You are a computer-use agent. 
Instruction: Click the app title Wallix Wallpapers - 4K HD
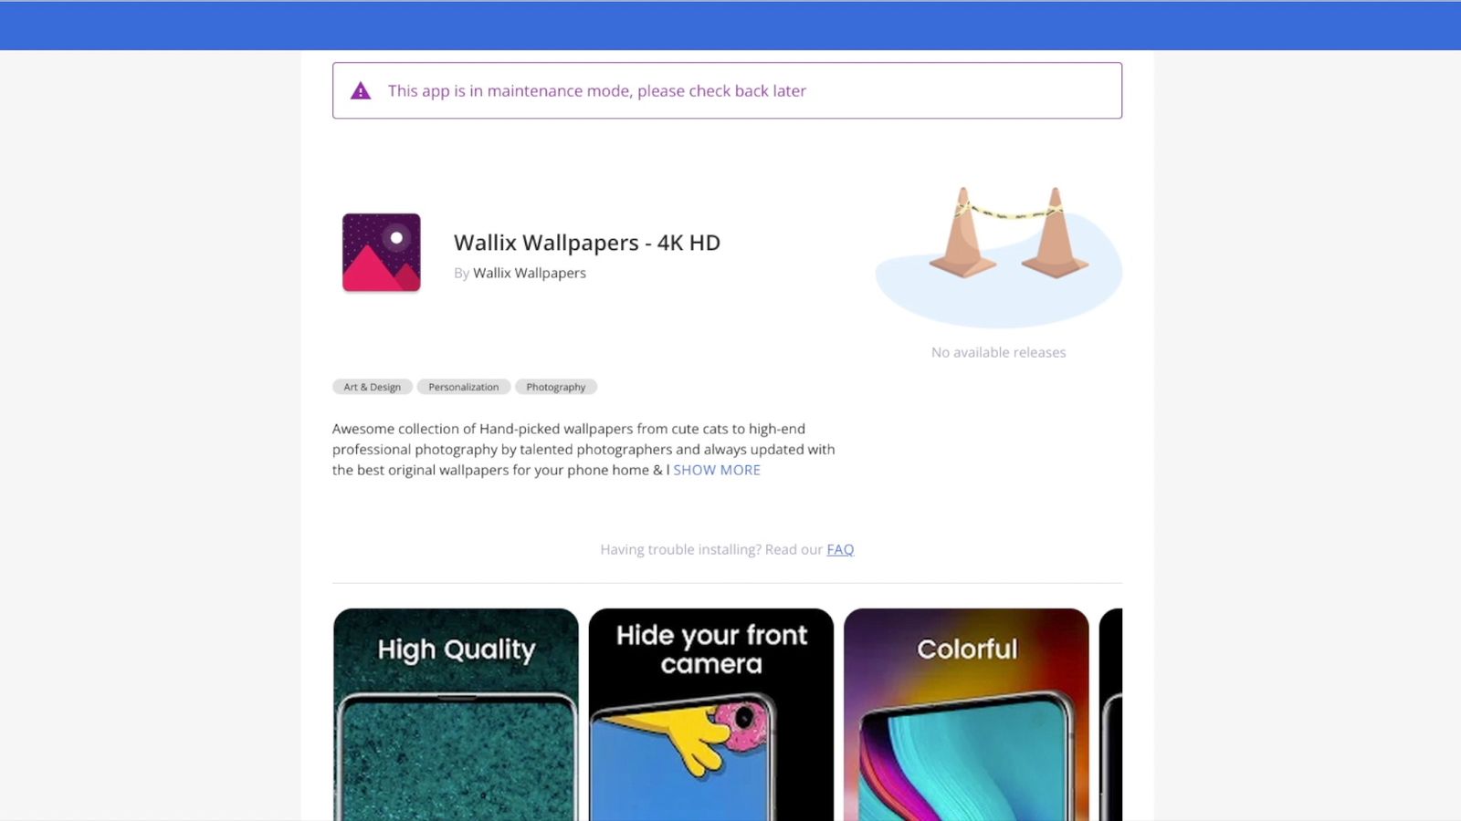click(587, 243)
